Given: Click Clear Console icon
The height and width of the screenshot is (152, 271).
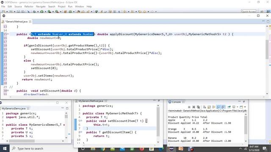Looking at the screenshot, I should [204, 107].
